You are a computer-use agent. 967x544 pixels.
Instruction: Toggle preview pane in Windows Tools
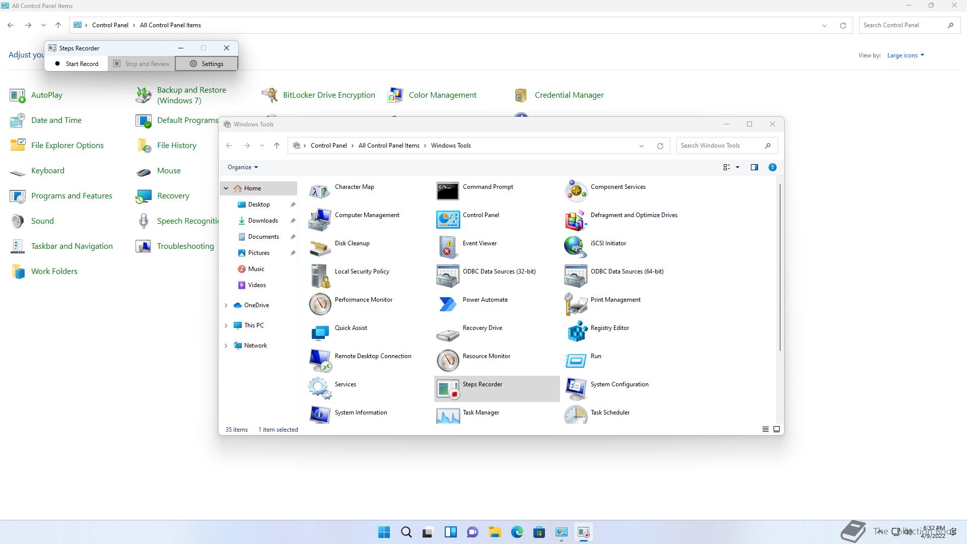(754, 167)
